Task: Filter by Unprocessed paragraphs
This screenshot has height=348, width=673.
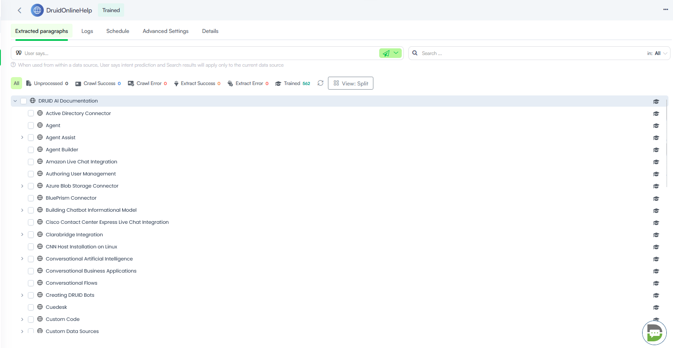Action: point(47,83)
